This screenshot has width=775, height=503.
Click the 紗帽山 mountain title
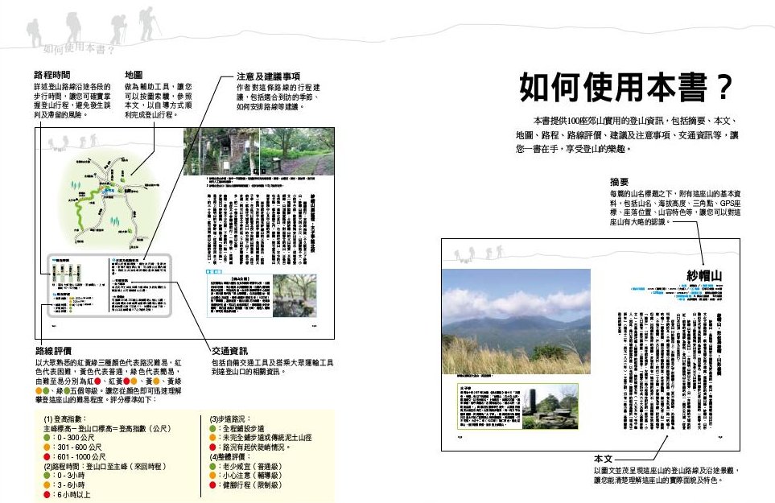tap(704, 275)
